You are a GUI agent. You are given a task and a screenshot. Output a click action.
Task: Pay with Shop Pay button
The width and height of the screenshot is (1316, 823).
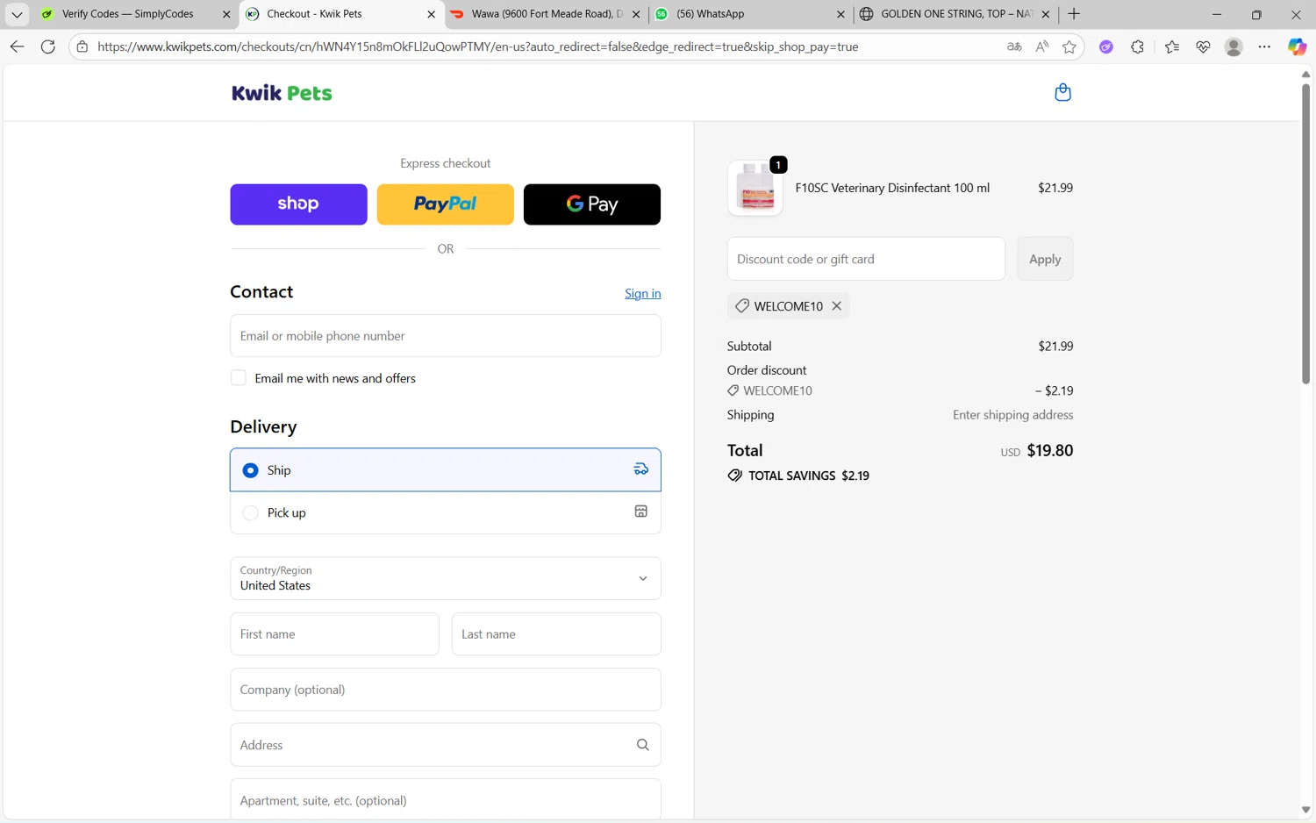[298, 204]
